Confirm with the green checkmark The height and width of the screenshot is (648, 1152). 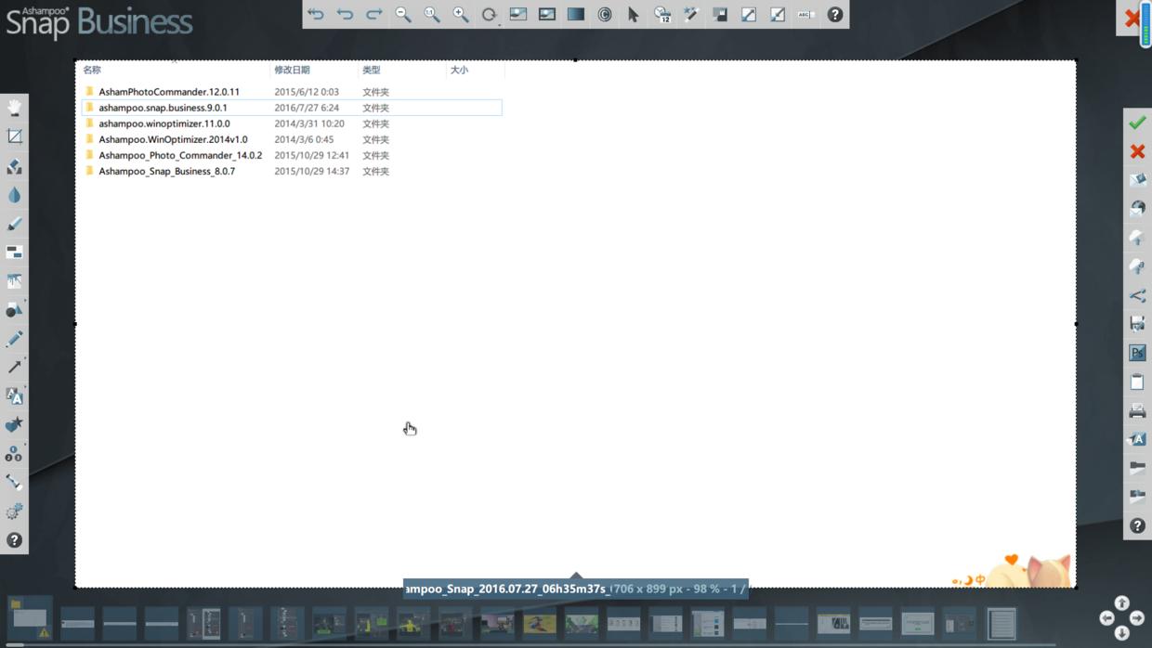click(1137, 123)
